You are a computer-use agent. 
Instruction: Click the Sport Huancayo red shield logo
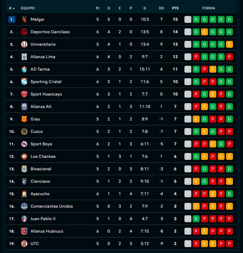pyautogui.click(x=24, y=94)
